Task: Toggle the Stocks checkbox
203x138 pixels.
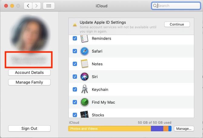Action: click(75, 115)
